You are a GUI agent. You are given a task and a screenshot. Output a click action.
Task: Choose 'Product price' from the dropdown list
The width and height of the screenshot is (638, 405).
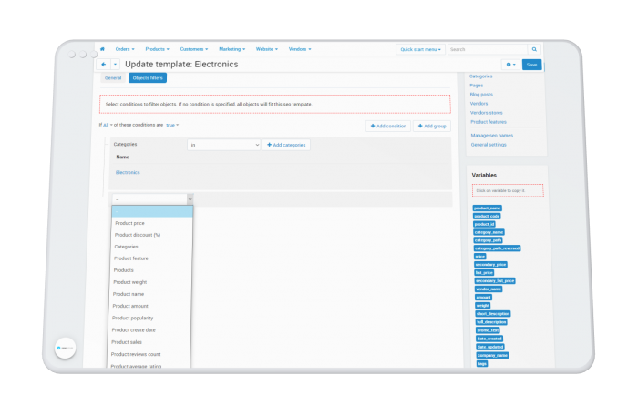129,223
